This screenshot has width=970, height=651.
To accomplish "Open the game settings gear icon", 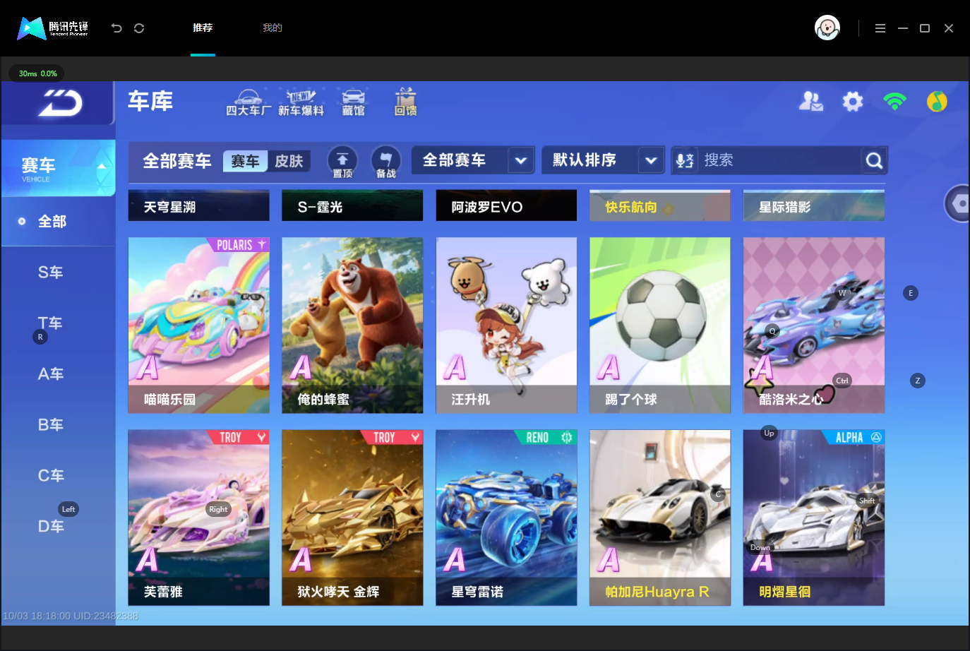I will point(853,102).
